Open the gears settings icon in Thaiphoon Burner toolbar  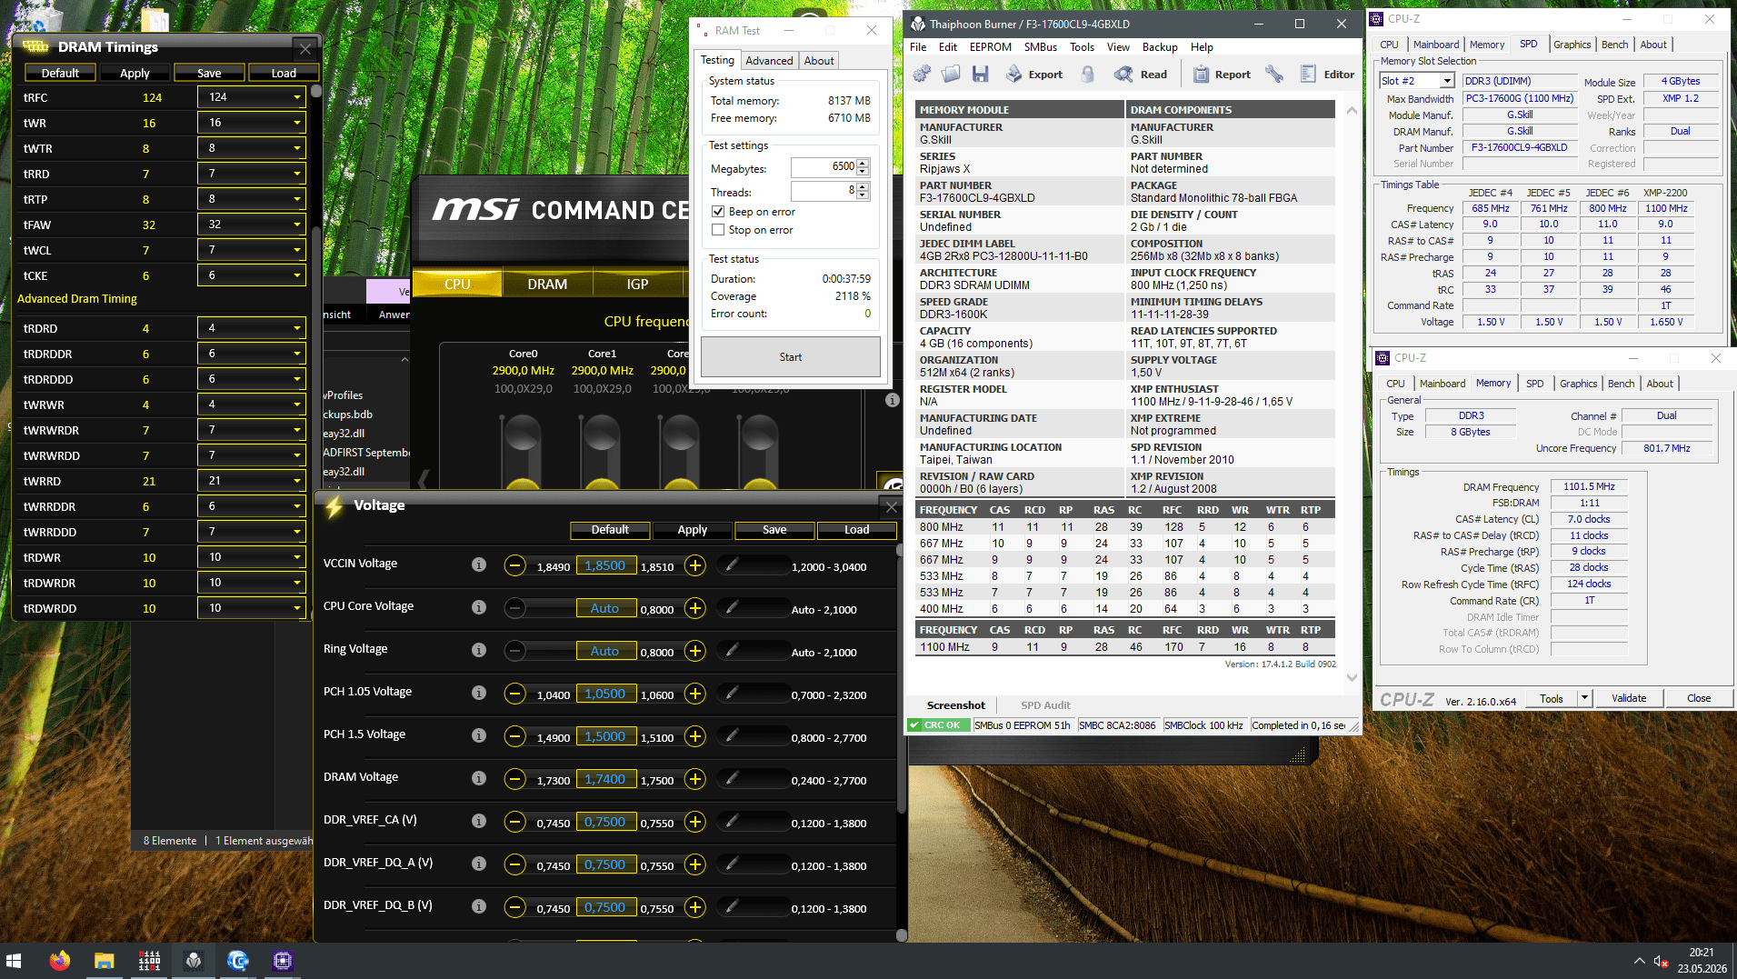(922, 74)
